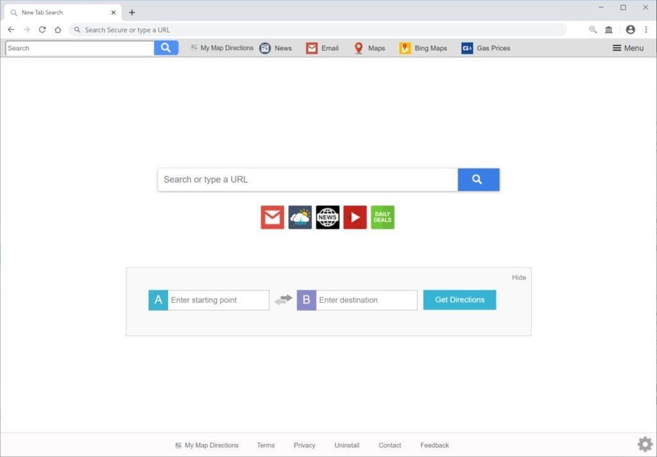Open Gmail from the quick links row
The width and height of the screenshot is (657, 457).
click(271, 217)
